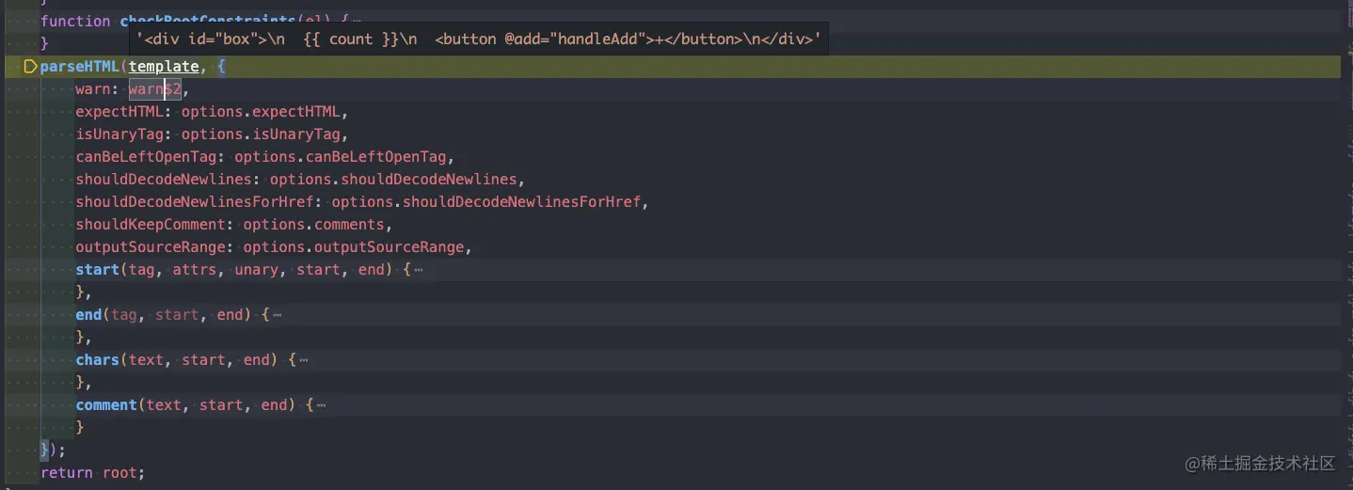The width and height of the screenshot is (1353, 490).
Task: Click options.expectHTML value
Action: tap(260, 112)
